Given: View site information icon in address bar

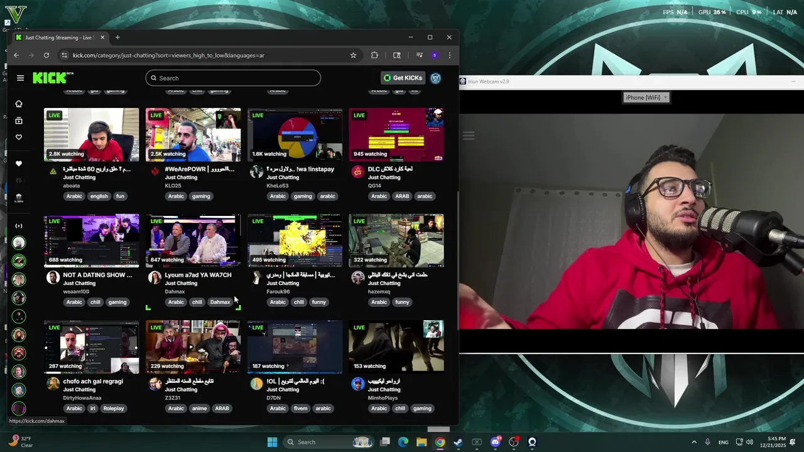Looking at the screenshot, I should (x=63, y=55).
